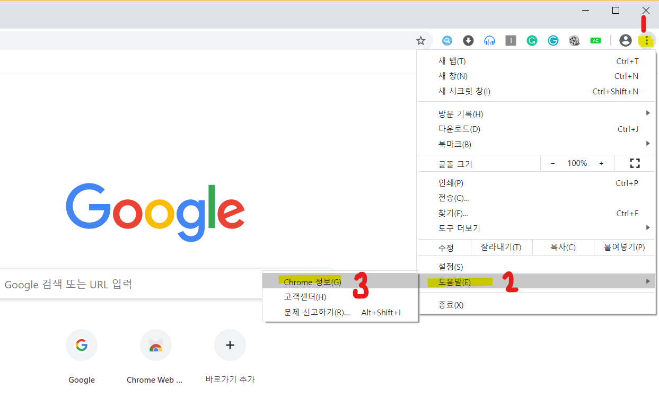Open 고객센터(H) help center
This screenshot has height=415, width=659.
(340, 297)
